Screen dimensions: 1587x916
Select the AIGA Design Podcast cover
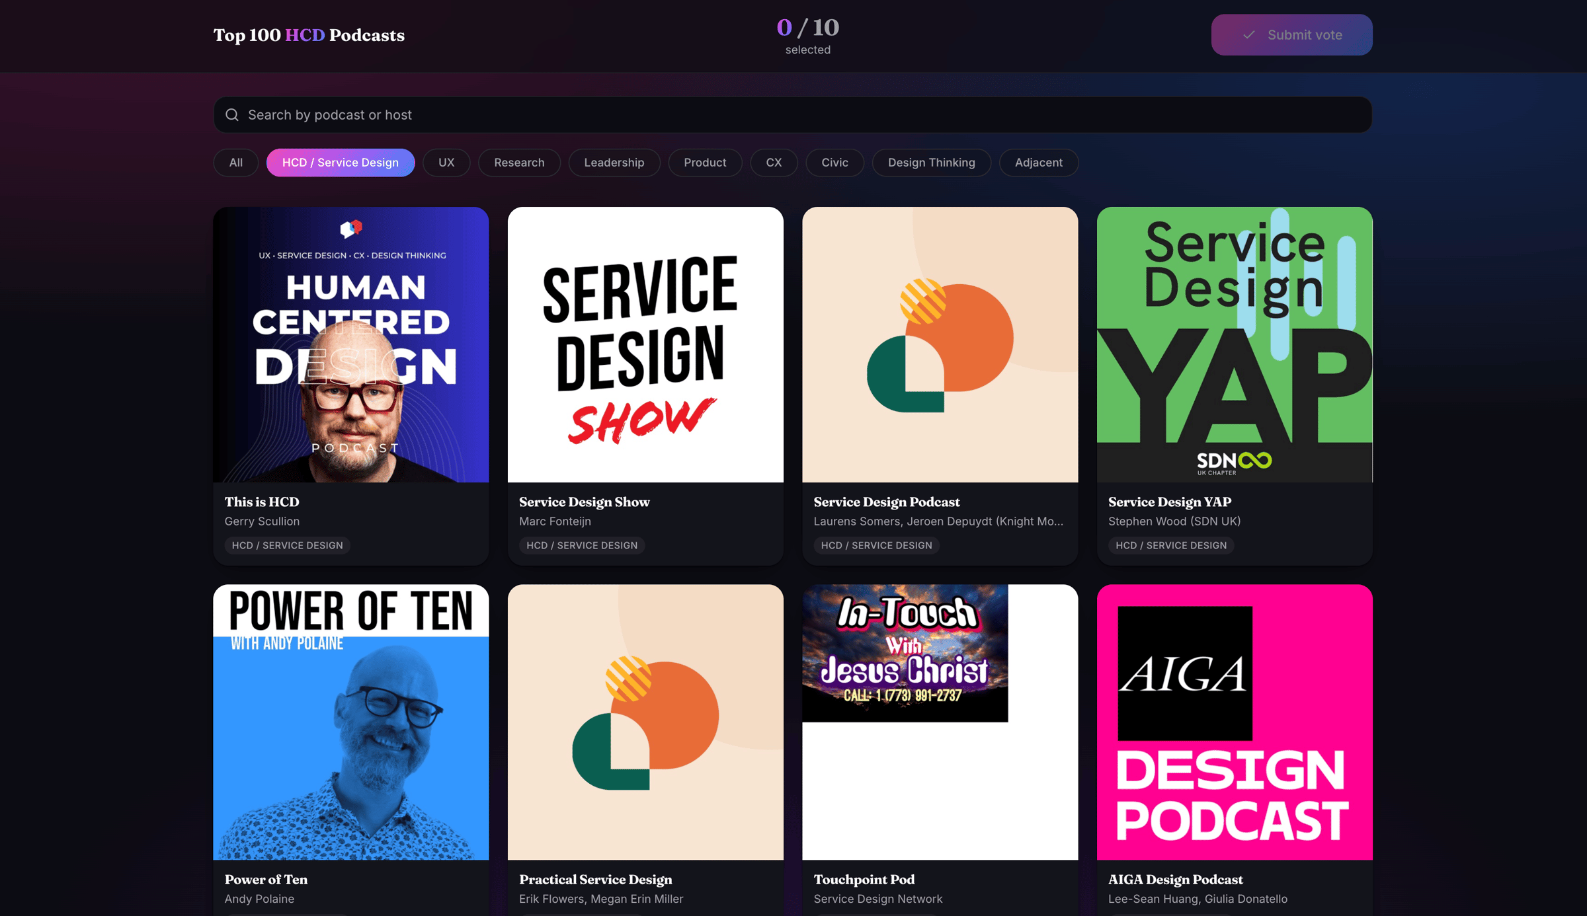pyautogui.click(x=1235, y=722)
